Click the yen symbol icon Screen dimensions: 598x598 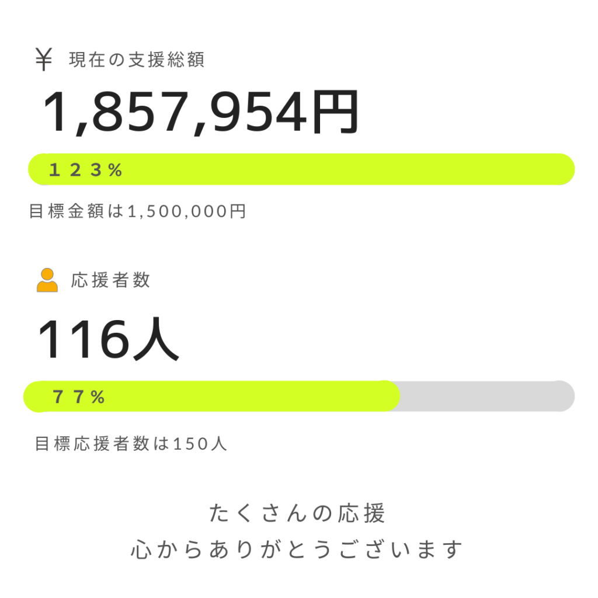click(43, 60)
